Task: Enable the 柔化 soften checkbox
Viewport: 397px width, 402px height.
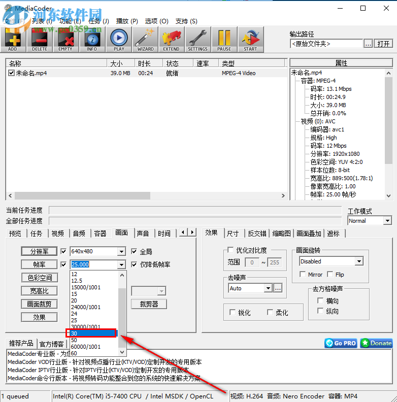Action: pos(270,312)
